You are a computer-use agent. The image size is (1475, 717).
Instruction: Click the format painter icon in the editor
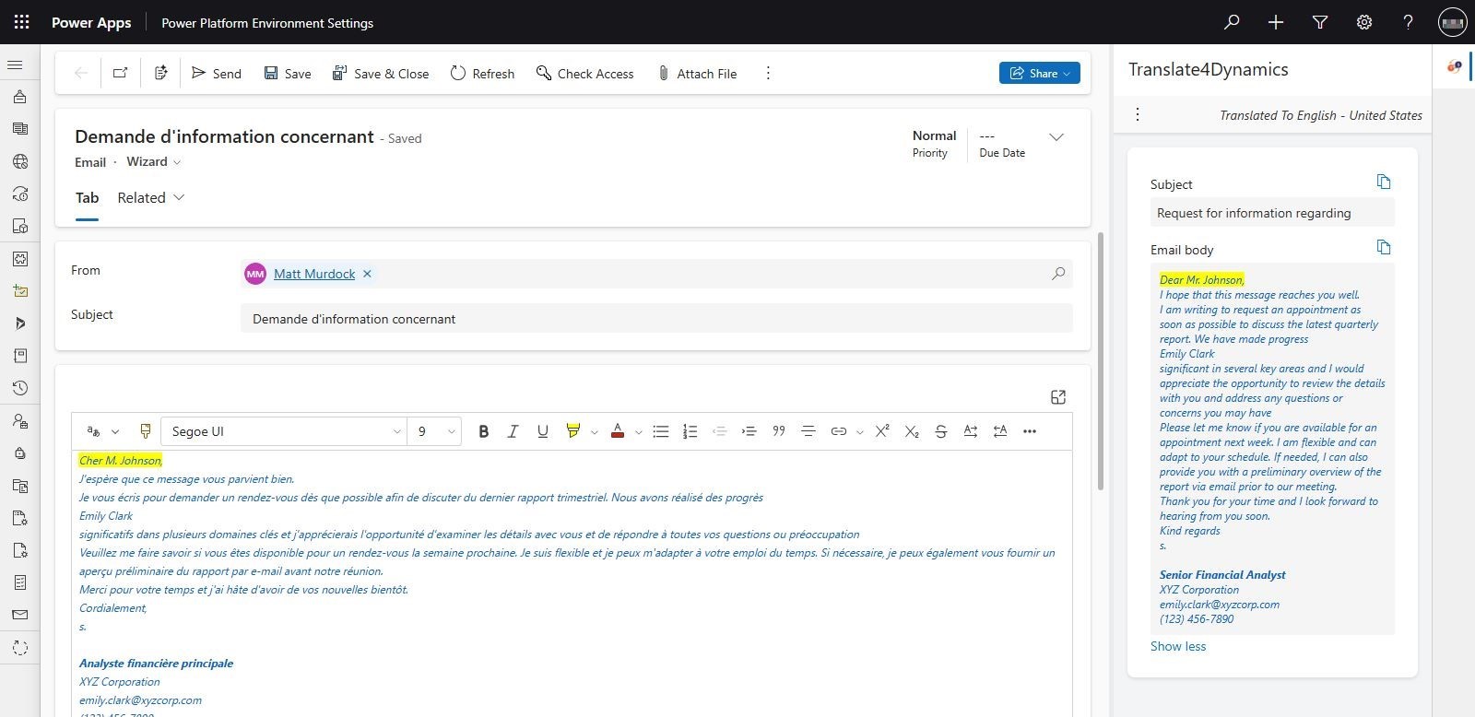click(145, 431)
